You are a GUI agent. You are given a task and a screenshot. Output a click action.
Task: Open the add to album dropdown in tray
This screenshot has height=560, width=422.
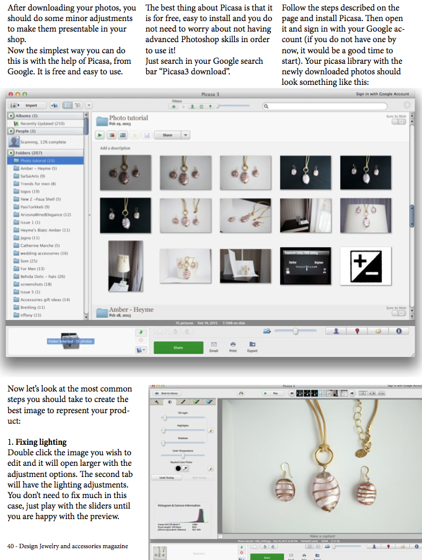[x=141, y=350]
